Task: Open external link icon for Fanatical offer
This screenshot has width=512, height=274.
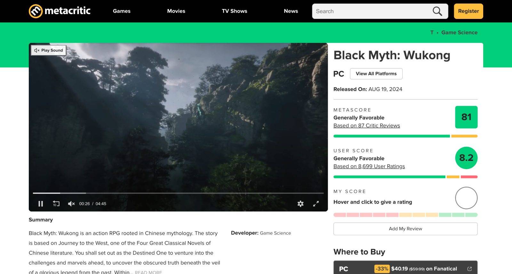Action: point(469,269)
